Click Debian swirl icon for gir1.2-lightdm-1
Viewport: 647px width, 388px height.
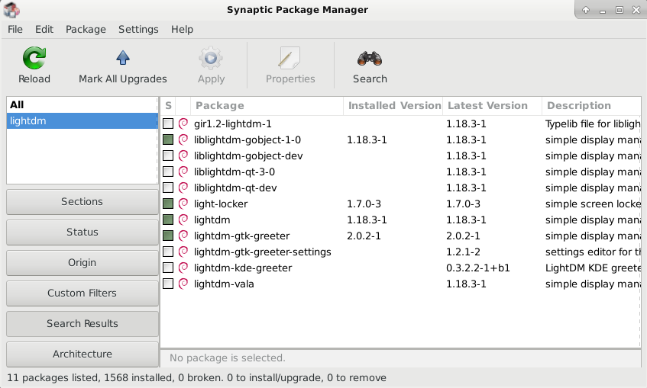[x=183, y=123]
